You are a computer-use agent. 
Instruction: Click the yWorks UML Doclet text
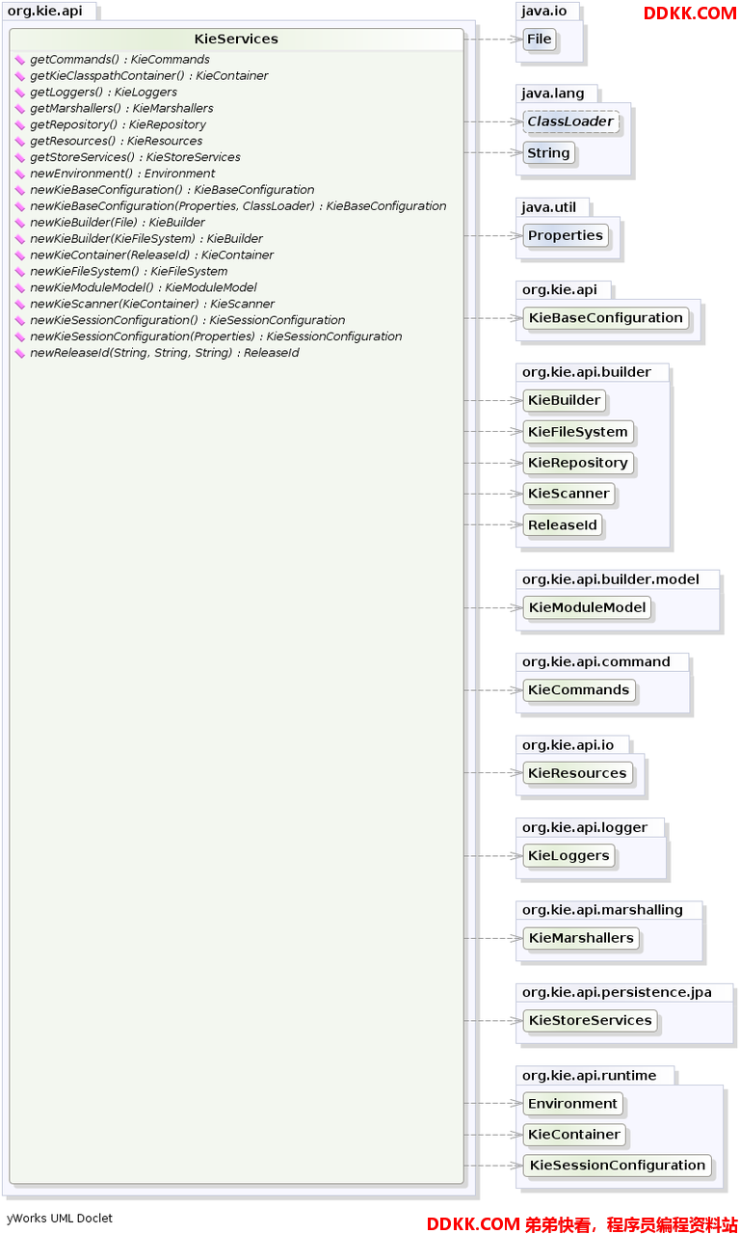point(60,1219)
